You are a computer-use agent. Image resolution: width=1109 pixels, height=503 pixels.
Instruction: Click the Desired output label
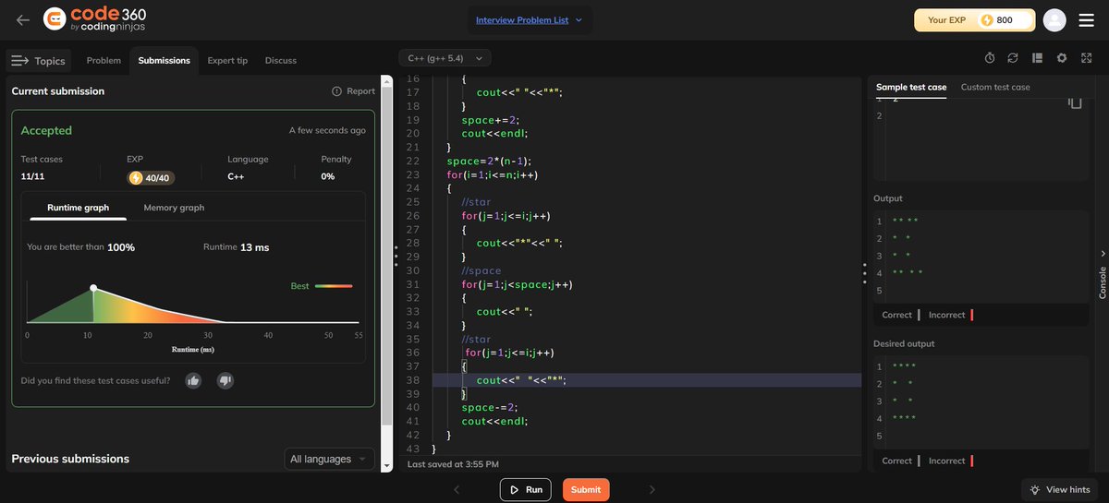coord(904,343)
